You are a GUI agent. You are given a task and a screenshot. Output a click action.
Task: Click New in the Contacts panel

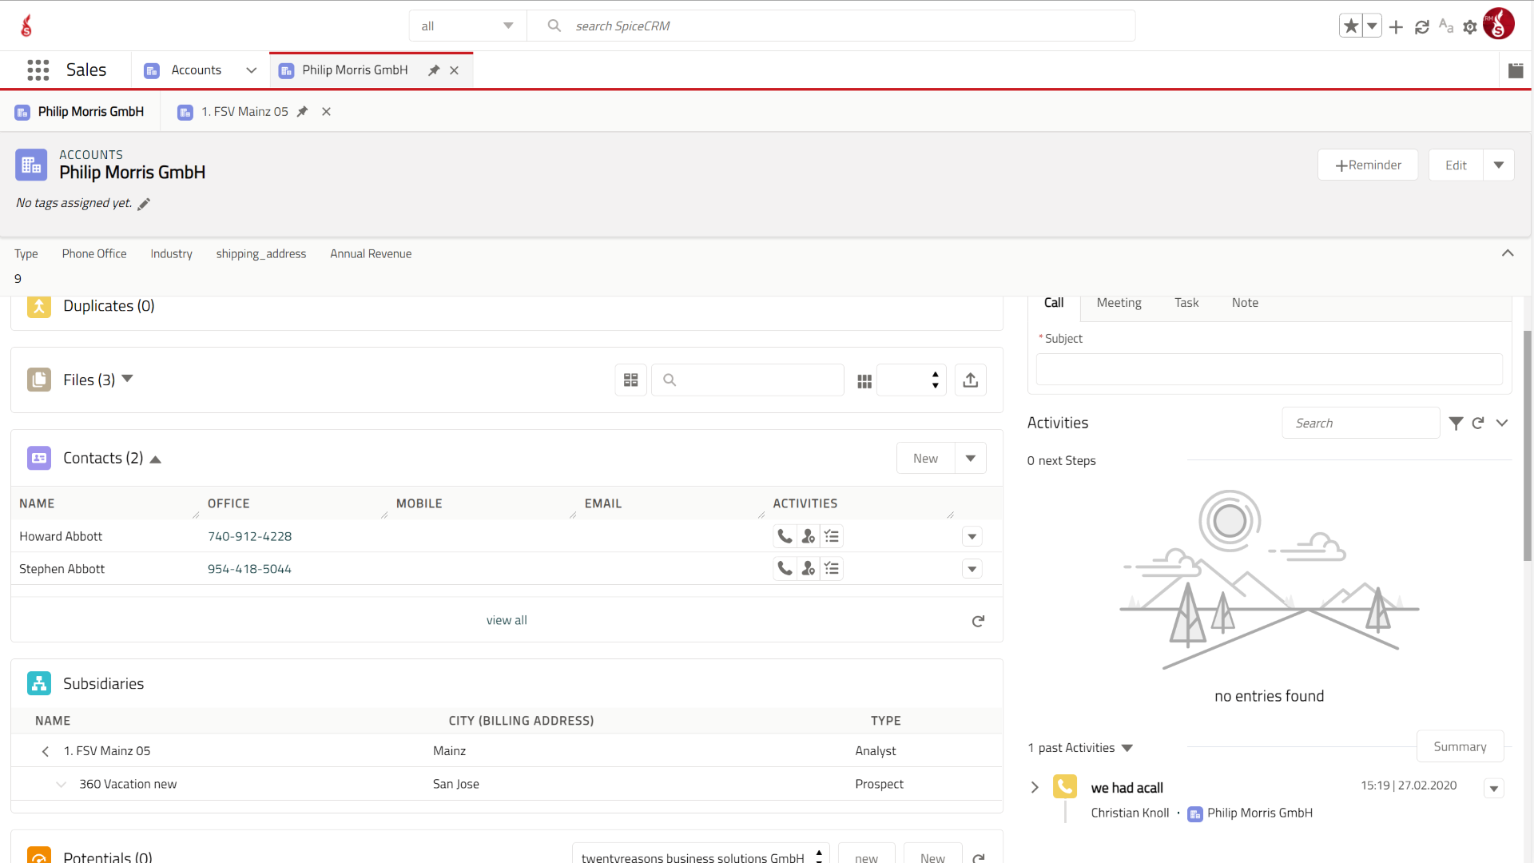pyautogui.click(x=925, y=458)
